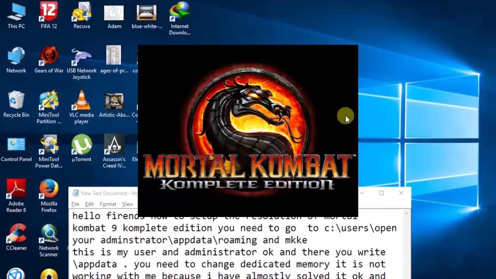The width and height of the screenshot is (496, 279).
Task: Click the CCleaner desktop shortcut
Action: tap(16, 237)
